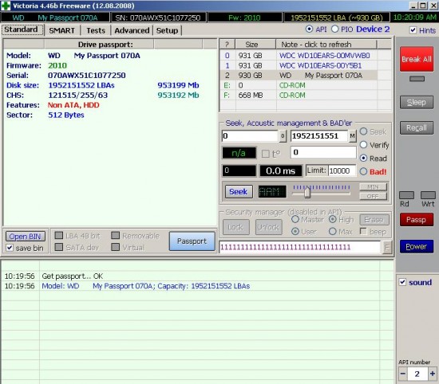This screenshot has height=384, width=439.
Task: Select the Master radio button
Action: pyautogui.click(x=295, y=219)
